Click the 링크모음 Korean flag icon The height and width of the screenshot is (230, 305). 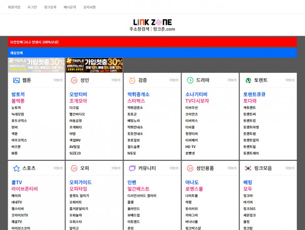pos(248,168)
